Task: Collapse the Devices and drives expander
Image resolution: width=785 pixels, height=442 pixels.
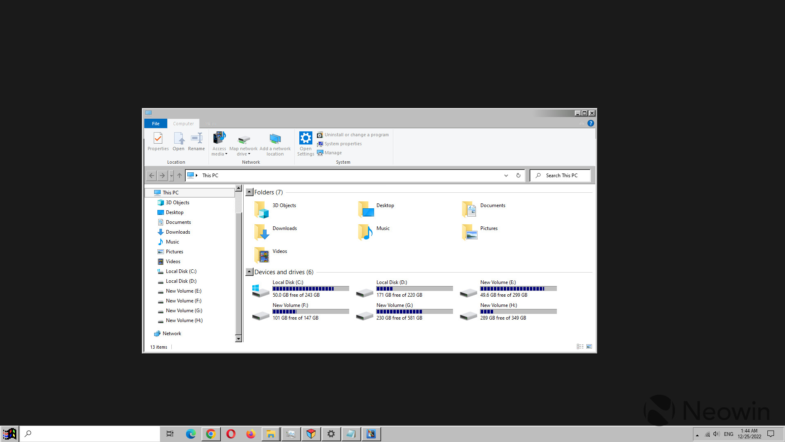Action: coord(249,271)
